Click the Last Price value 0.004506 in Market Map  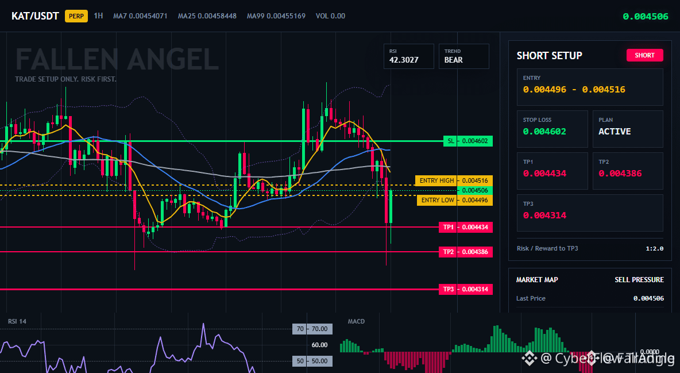648,298
